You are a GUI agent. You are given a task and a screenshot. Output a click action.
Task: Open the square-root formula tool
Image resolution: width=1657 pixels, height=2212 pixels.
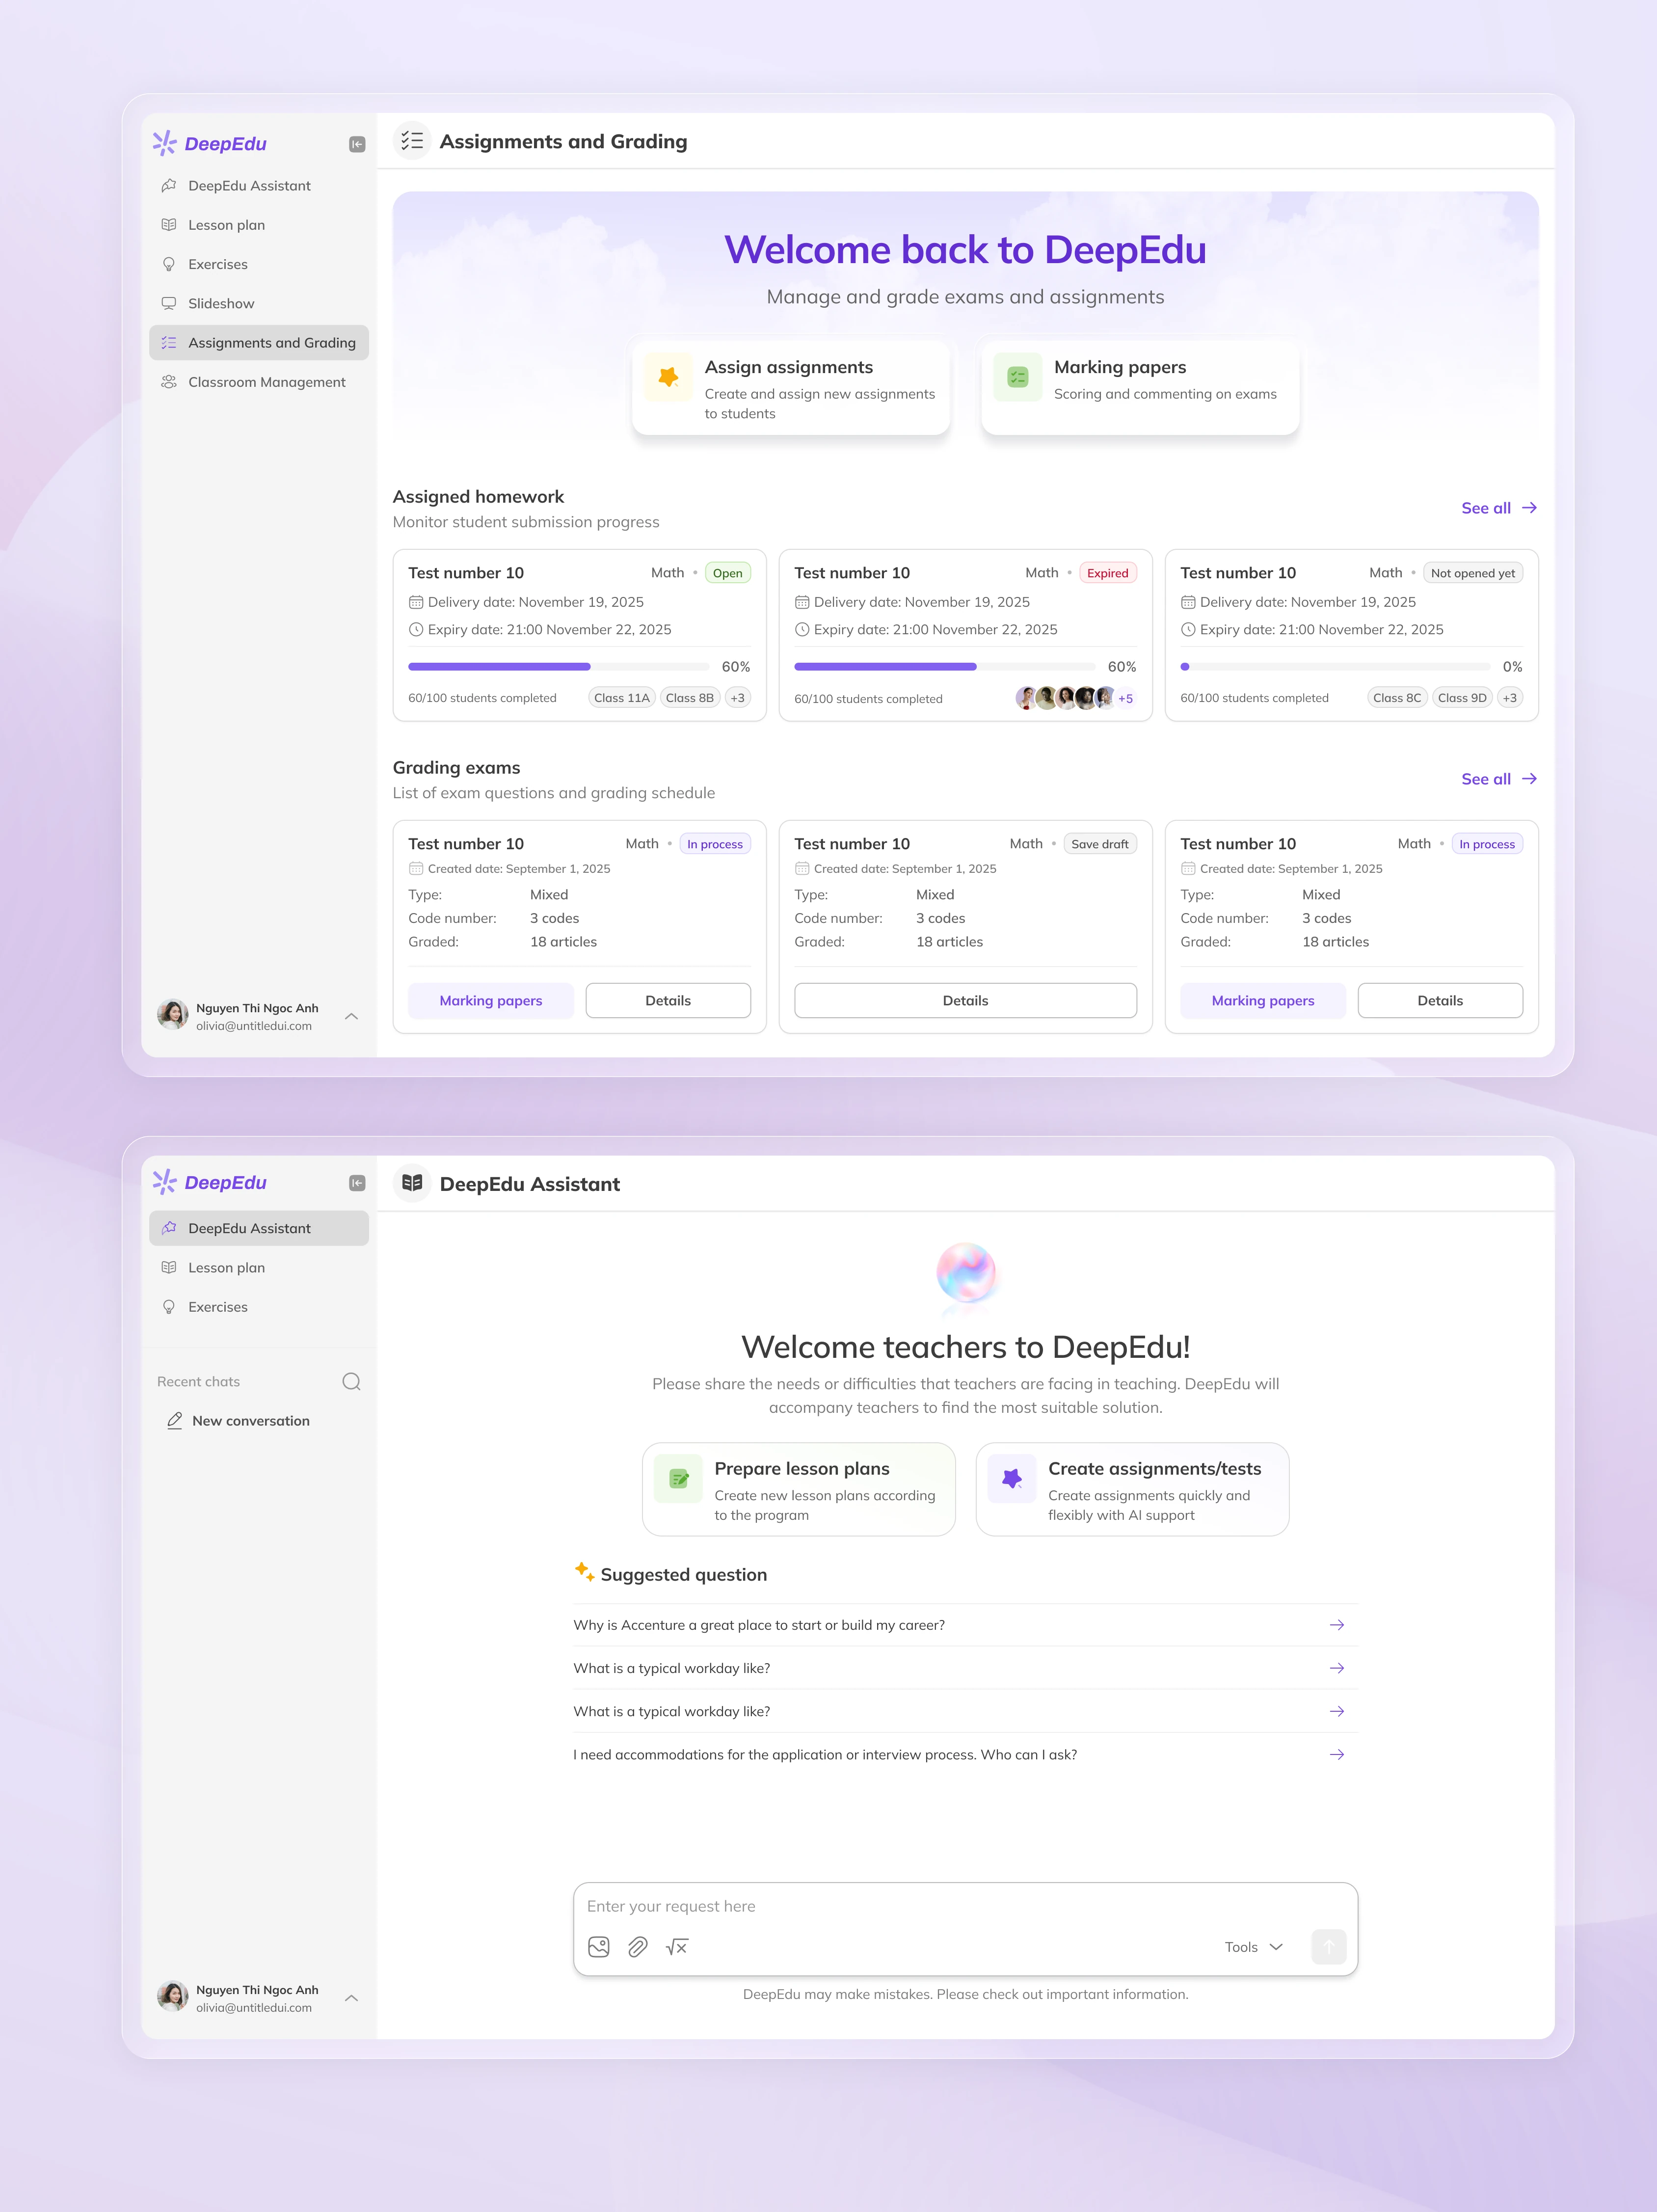click(x=677, y=1946)
